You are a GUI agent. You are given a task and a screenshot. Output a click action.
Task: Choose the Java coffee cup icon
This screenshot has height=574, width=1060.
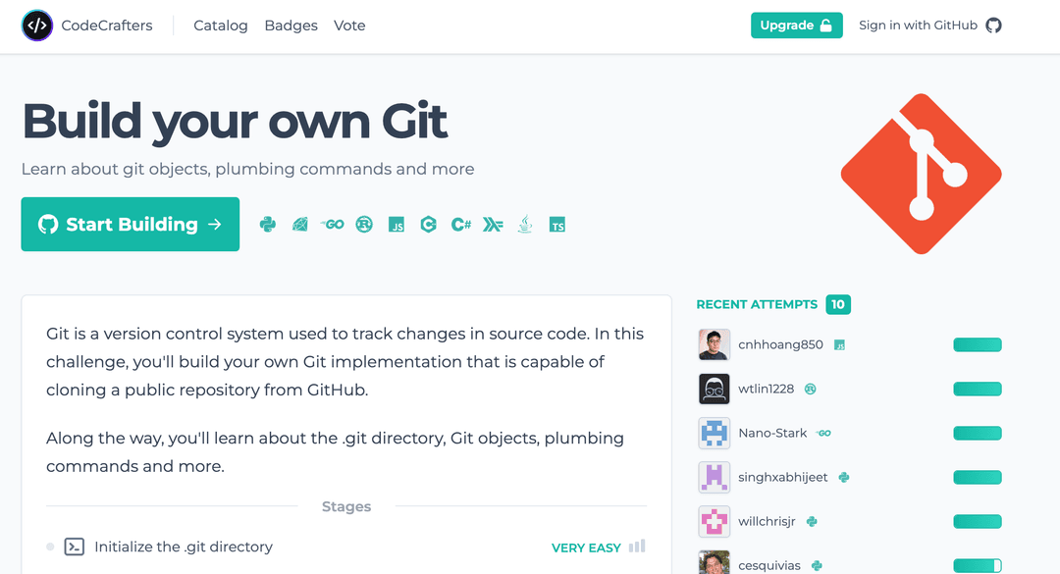[525, 225]
